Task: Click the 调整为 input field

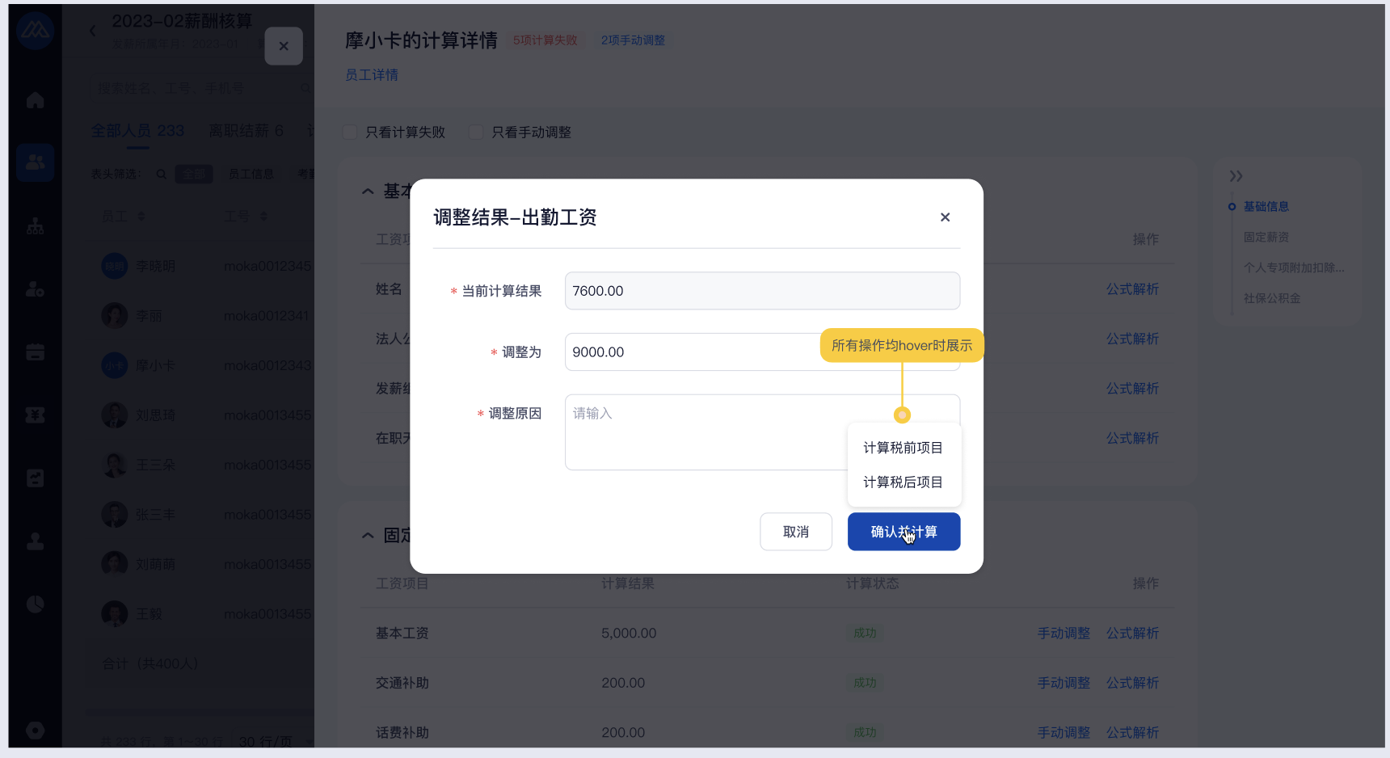Action: click(x=691, y=352)
